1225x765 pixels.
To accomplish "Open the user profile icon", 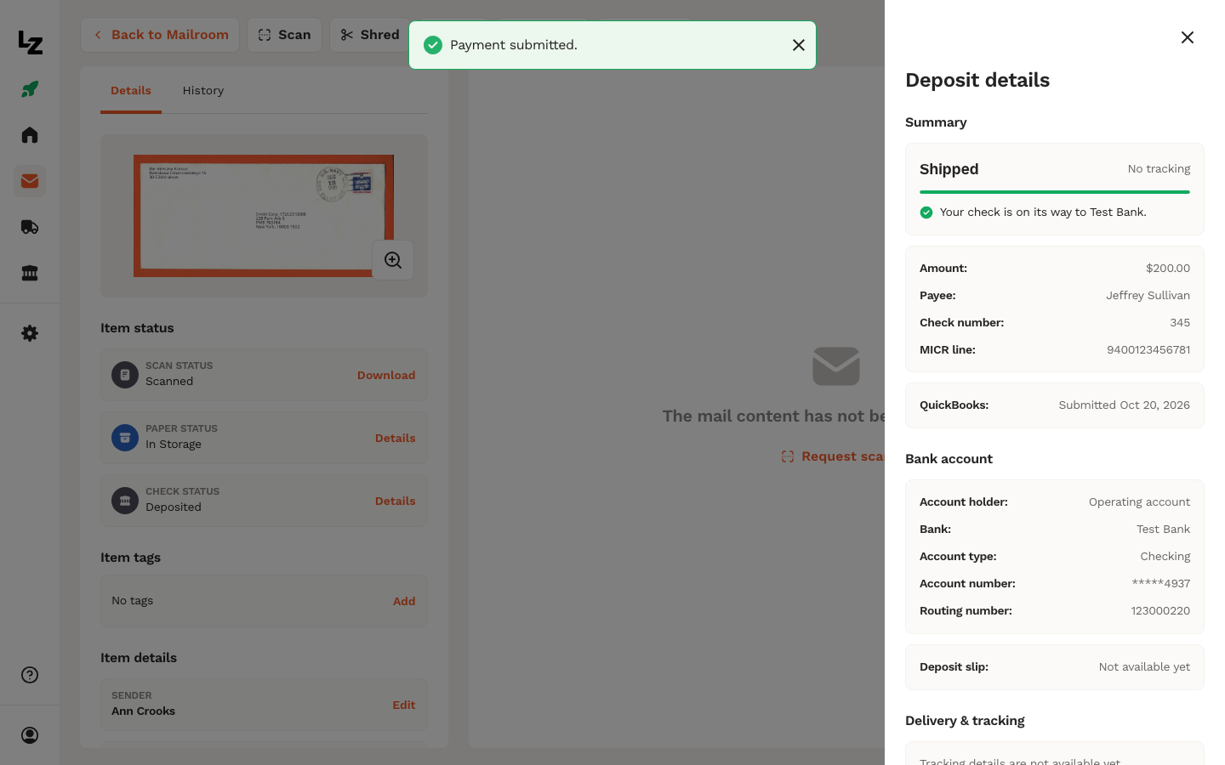I will tap(30, 735).
